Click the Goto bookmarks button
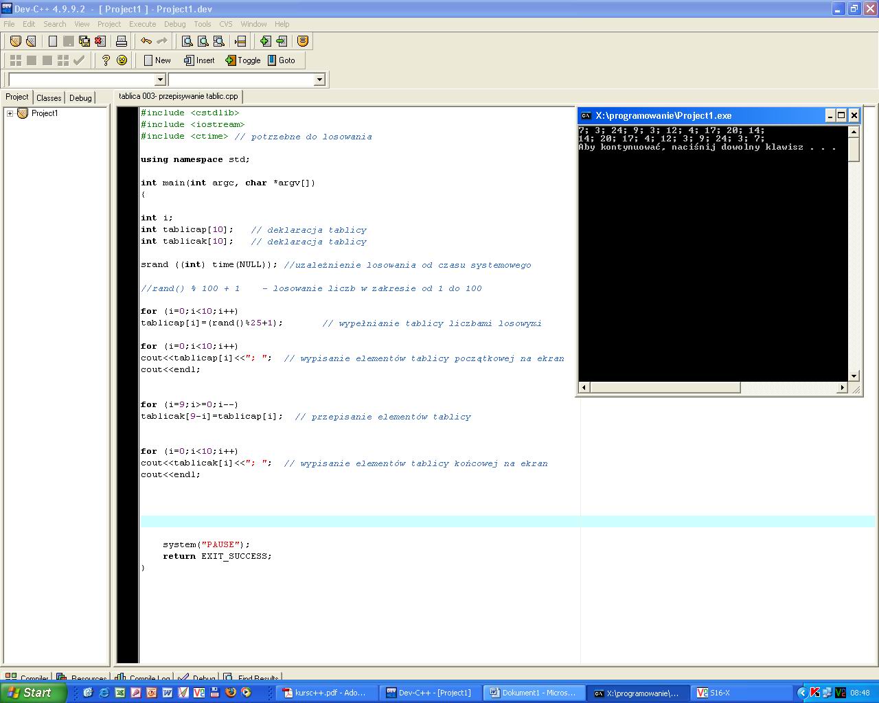Viewport: 879px width, 703px height. click(282, 60)
